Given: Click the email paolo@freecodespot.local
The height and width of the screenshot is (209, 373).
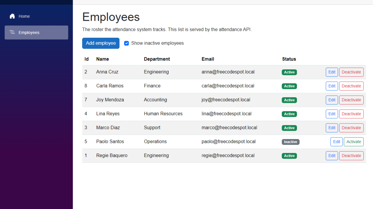Looking at the screenshot, I should click(229, 142).
